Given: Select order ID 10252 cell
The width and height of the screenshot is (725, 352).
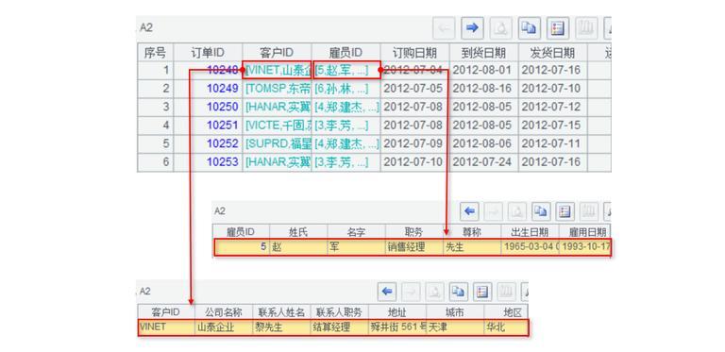Looking at the screenshot, I should 208,143.
